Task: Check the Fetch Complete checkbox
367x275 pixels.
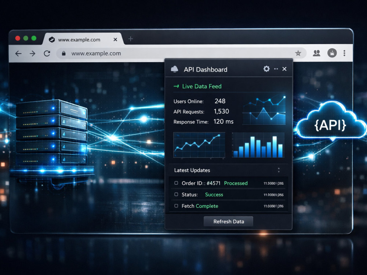Action: pyautogui.click(x=176, y=206)
